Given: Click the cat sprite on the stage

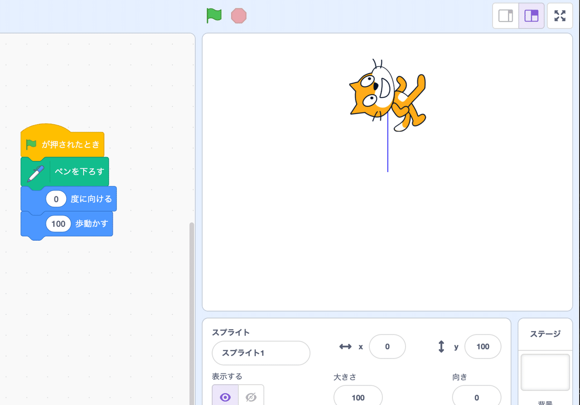Looking at the screenshot, I should 388,95.
